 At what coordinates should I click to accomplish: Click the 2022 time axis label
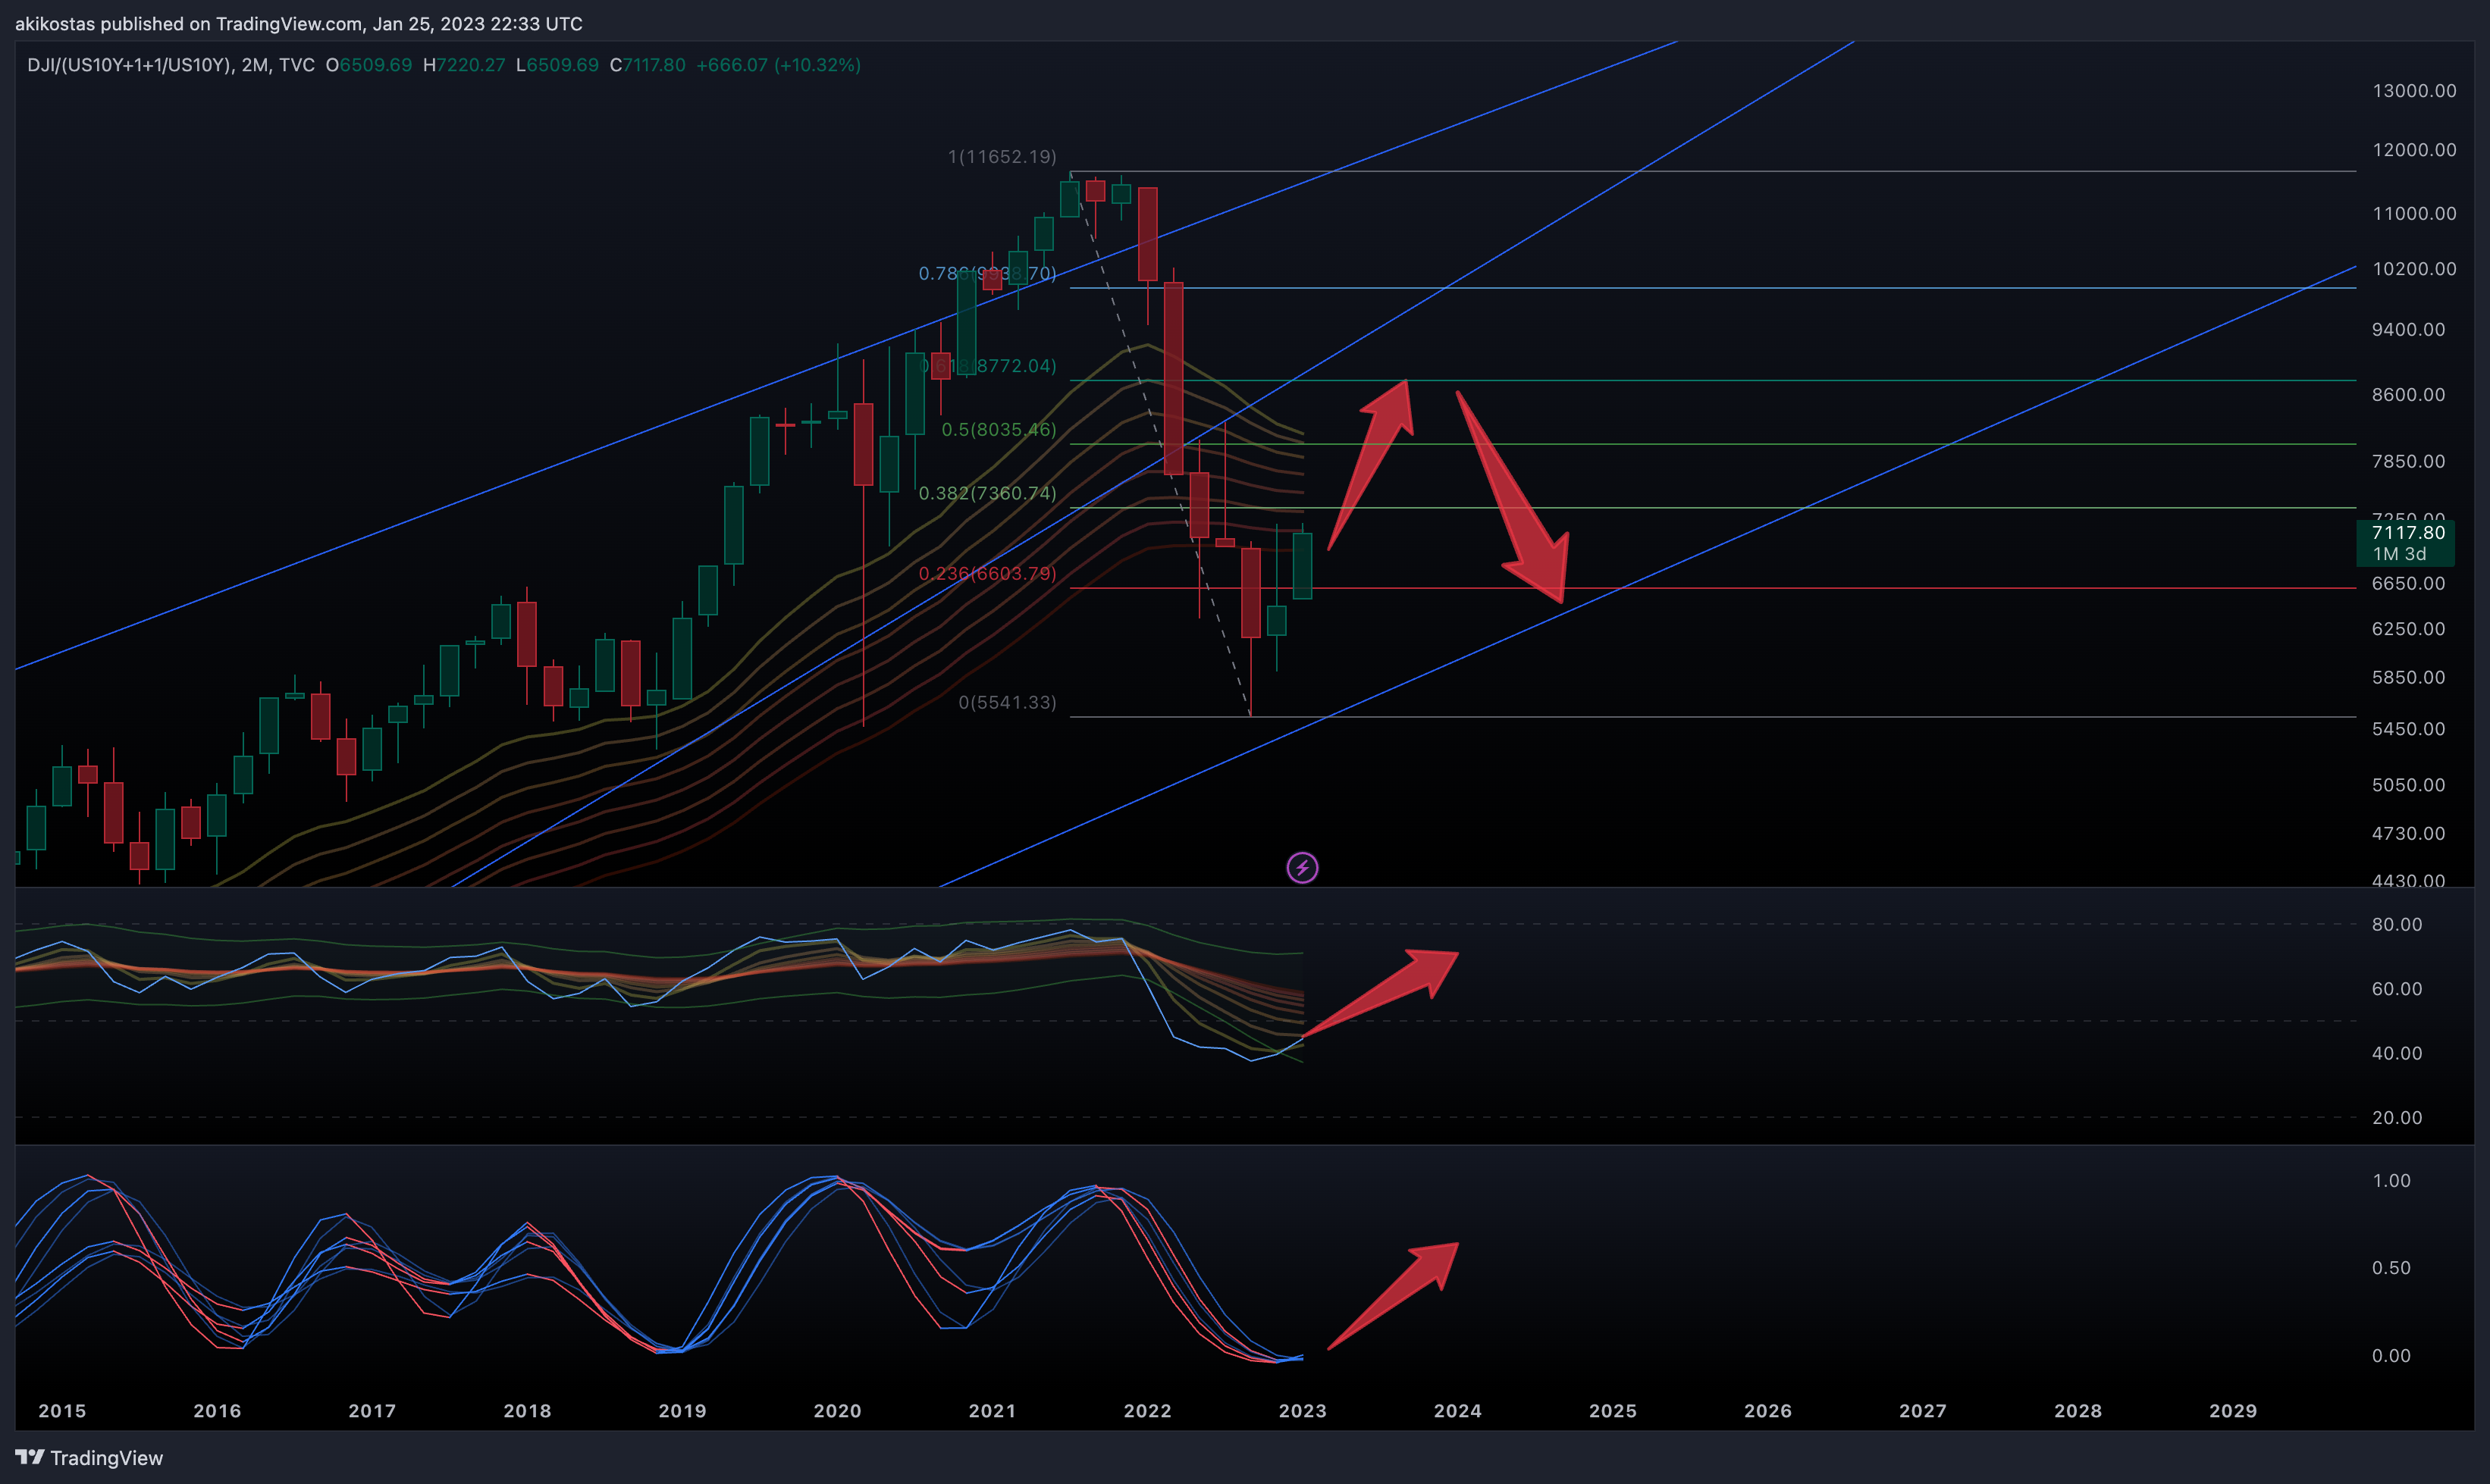click(1147, 1411)
